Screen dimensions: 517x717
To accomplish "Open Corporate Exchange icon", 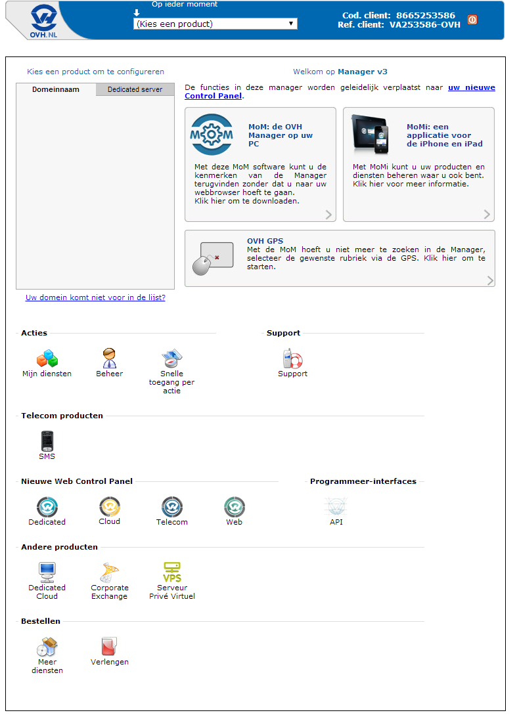I will (109, 572).
